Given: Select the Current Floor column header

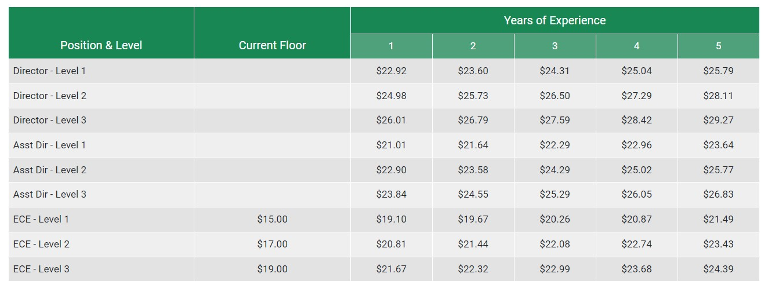Looking at the screenshot, I should point(272,45).
